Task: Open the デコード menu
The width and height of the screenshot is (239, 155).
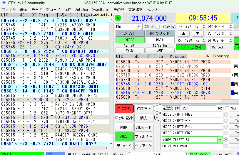Action: (53, 10)
